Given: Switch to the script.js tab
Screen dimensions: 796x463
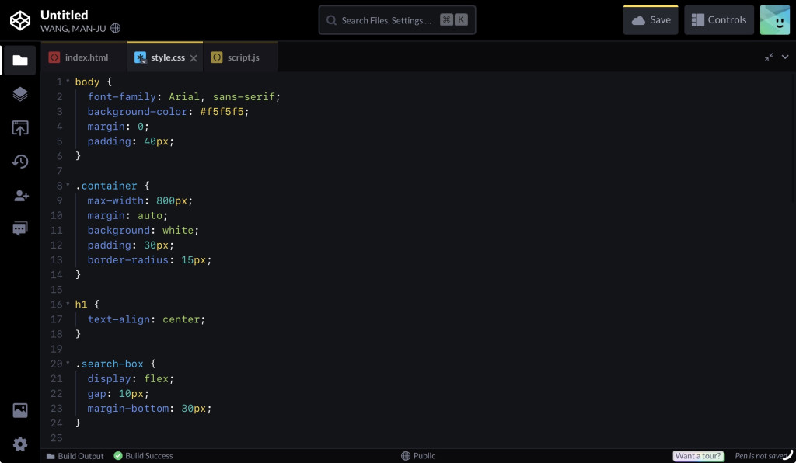Looking at the screenshot, I should coord(240,57).
